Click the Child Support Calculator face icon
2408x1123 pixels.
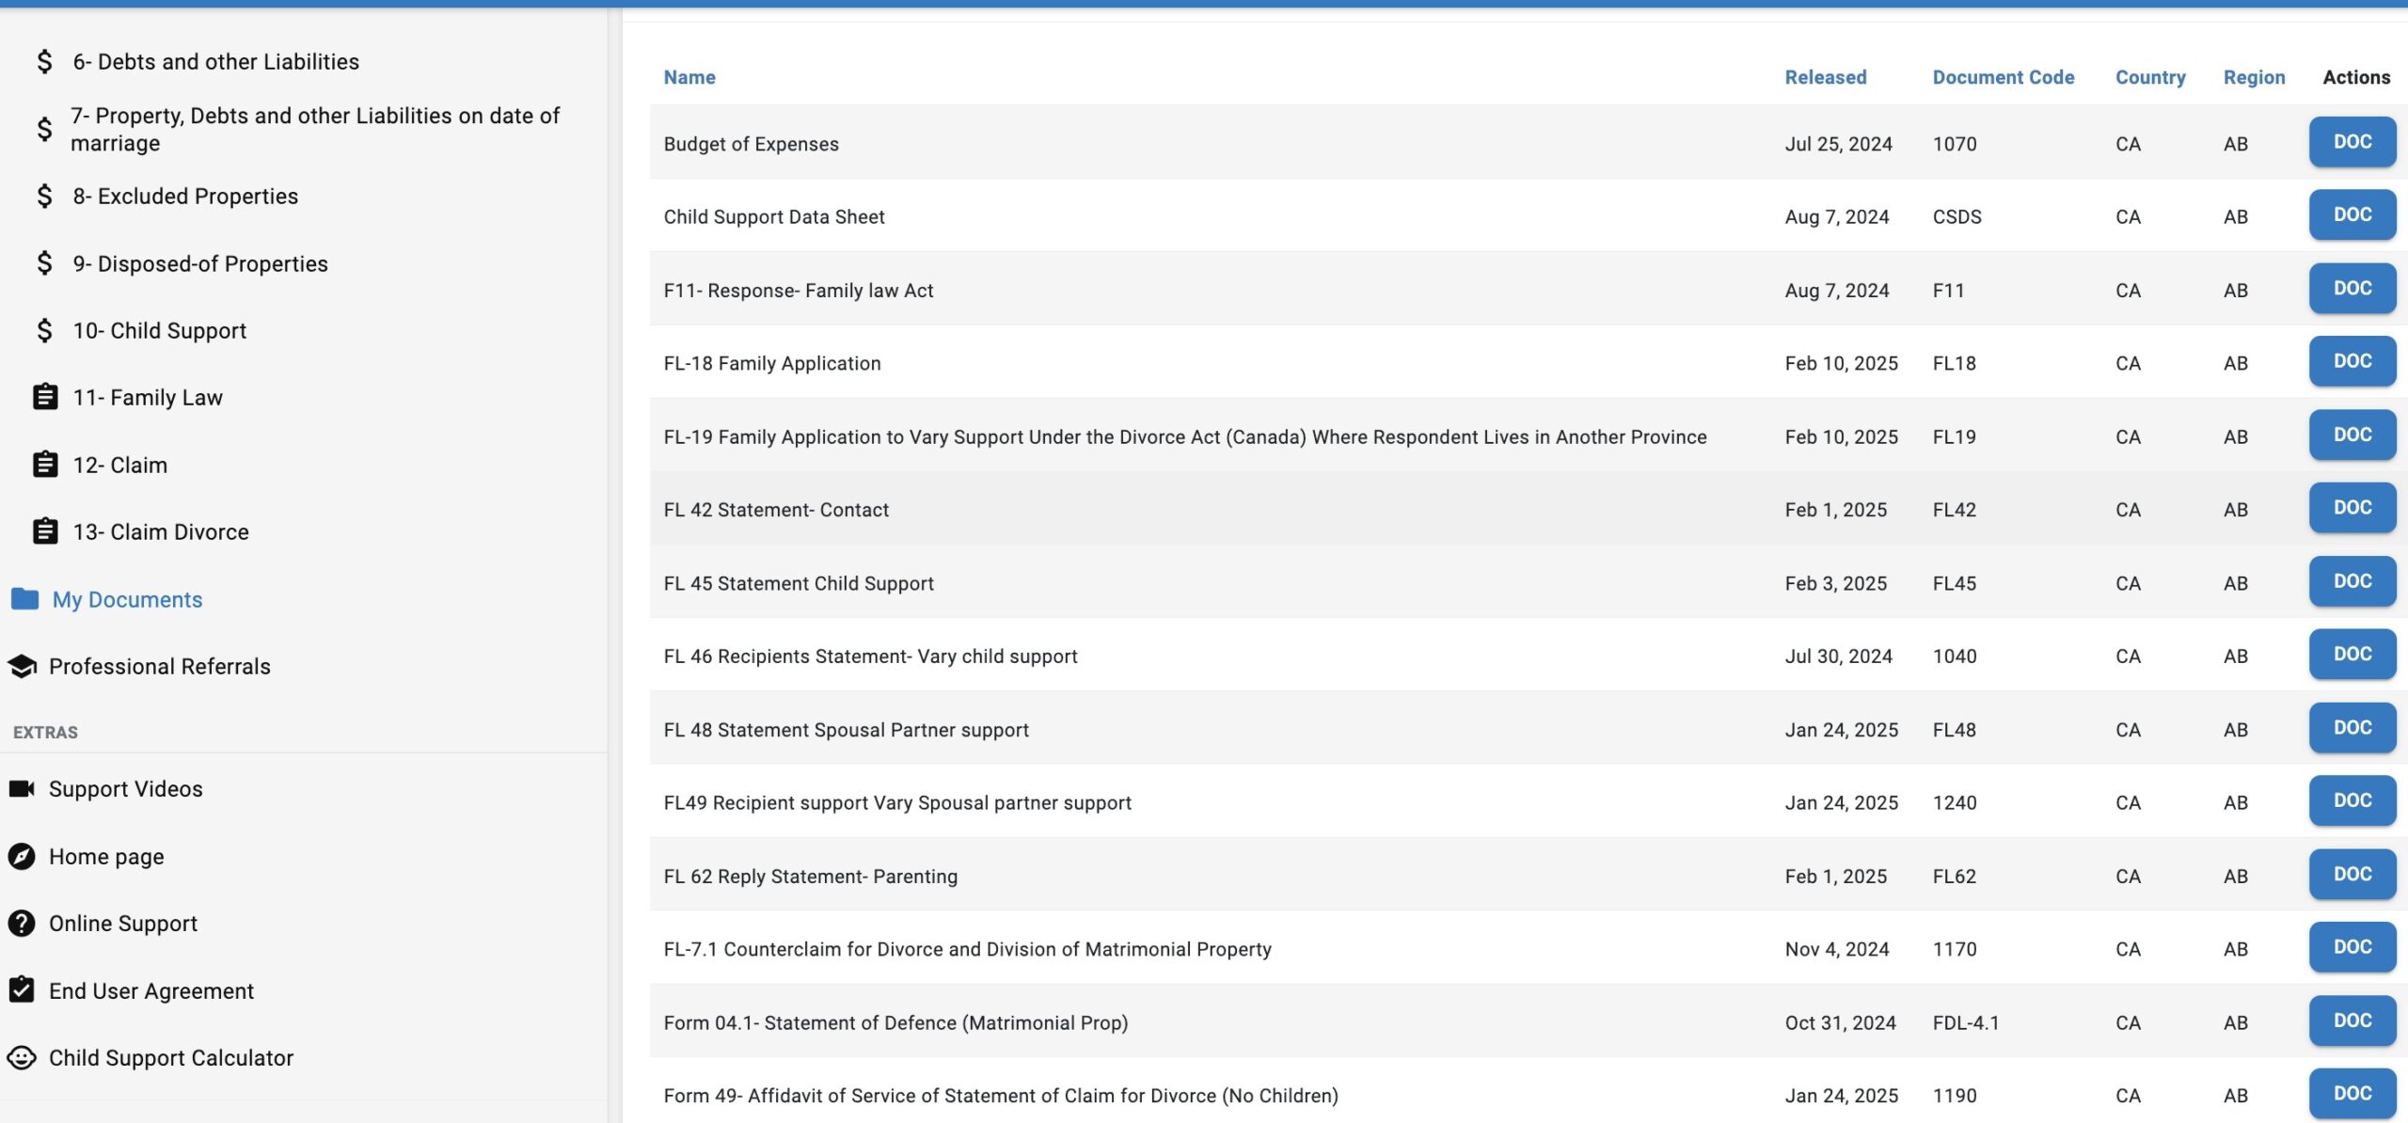tap(22, 1057)
